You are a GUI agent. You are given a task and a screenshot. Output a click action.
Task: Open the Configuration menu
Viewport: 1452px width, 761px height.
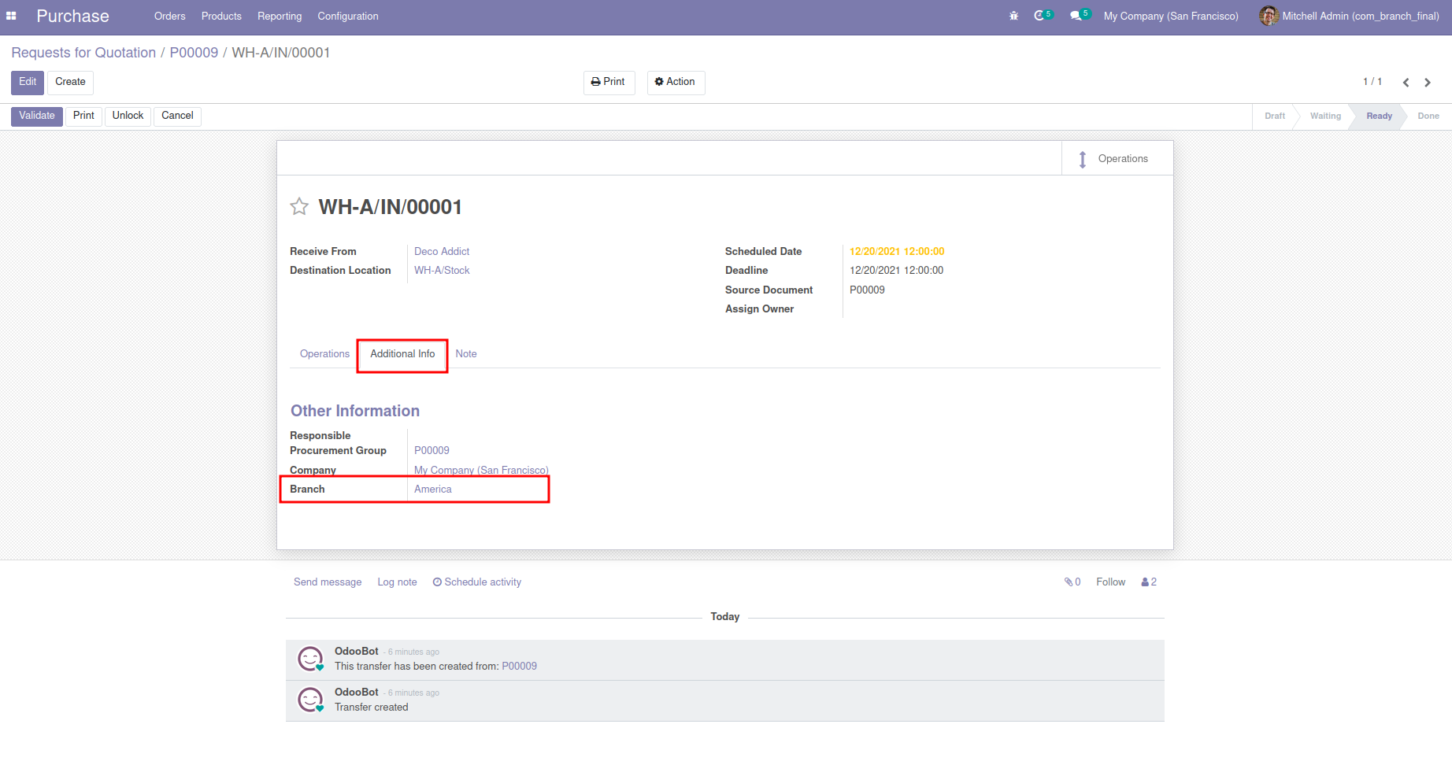347,16
